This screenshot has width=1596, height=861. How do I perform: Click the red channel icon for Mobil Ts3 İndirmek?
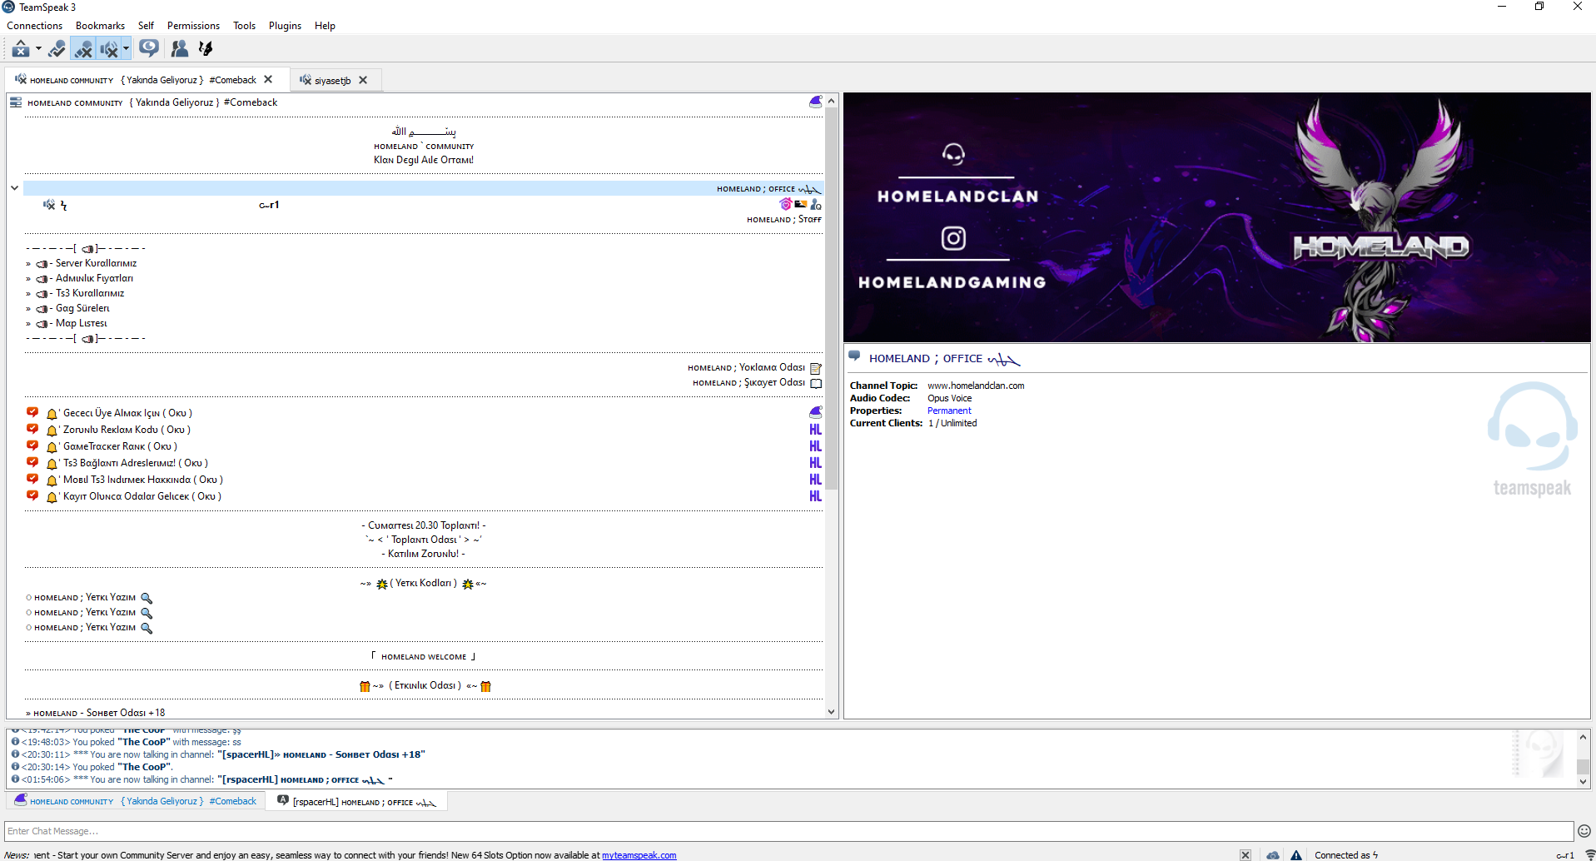pos(32,479)
